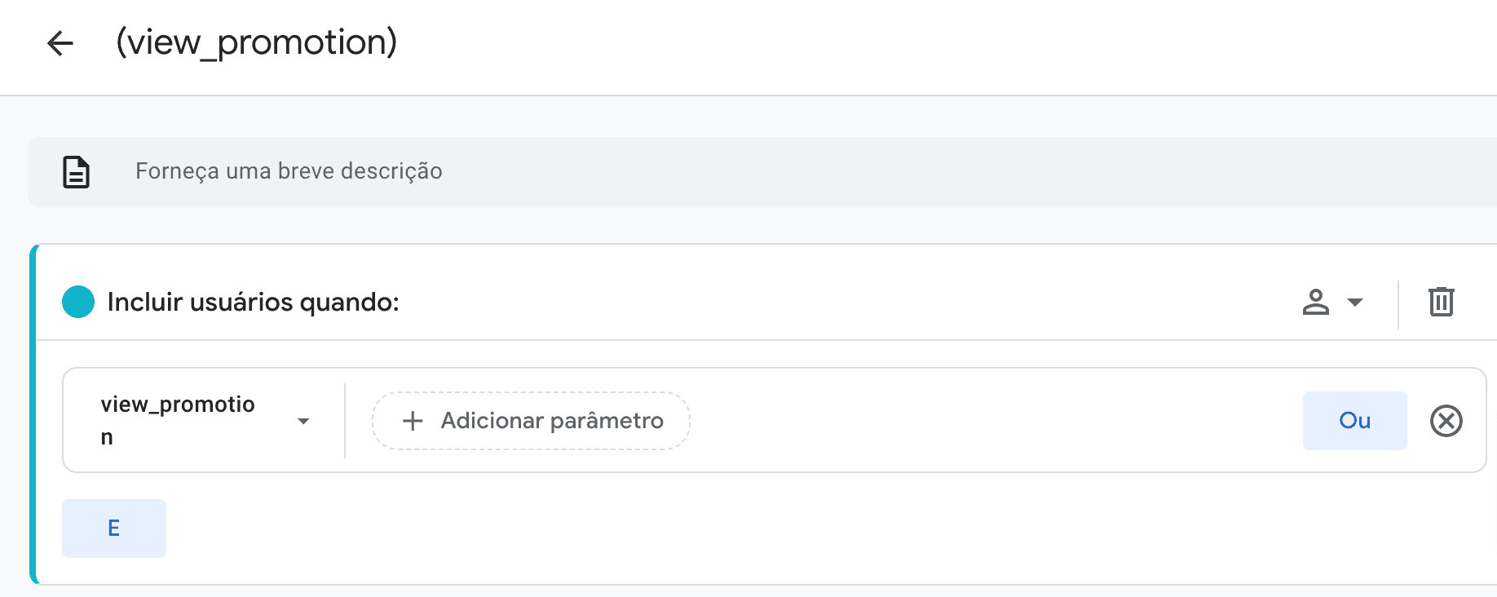Select the view_promotion event name selector
This screenshot has width=1497, height=597.
179,420
